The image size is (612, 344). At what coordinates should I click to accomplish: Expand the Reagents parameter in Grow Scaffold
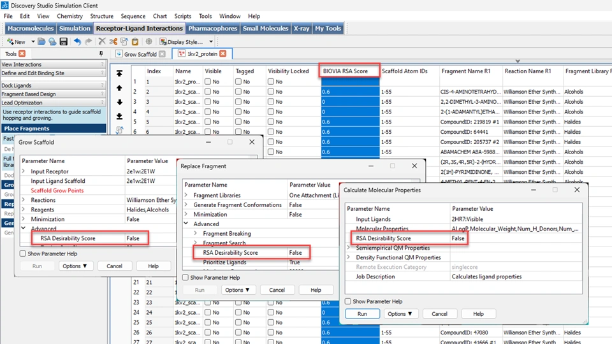(24, 210)
